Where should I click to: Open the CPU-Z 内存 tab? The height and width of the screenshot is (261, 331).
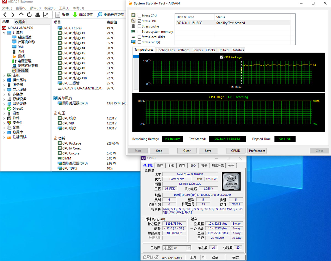pyautogui.click(x=182, y=165)
